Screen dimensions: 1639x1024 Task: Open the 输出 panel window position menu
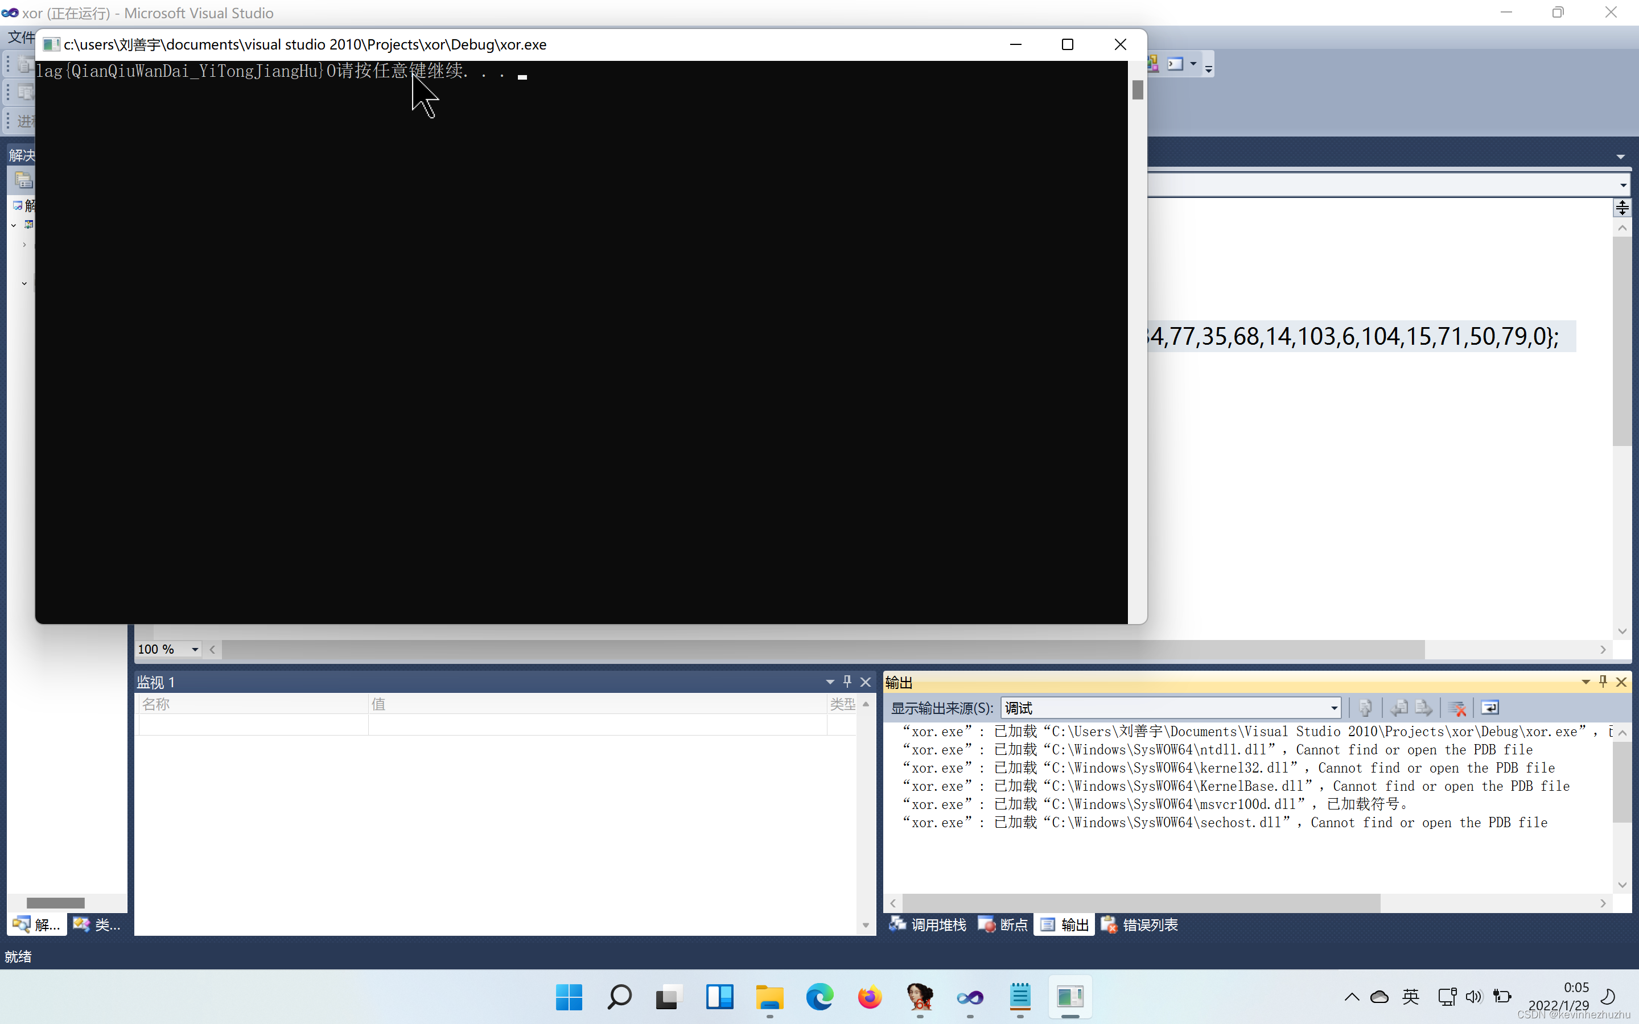tap(1586, 682)
